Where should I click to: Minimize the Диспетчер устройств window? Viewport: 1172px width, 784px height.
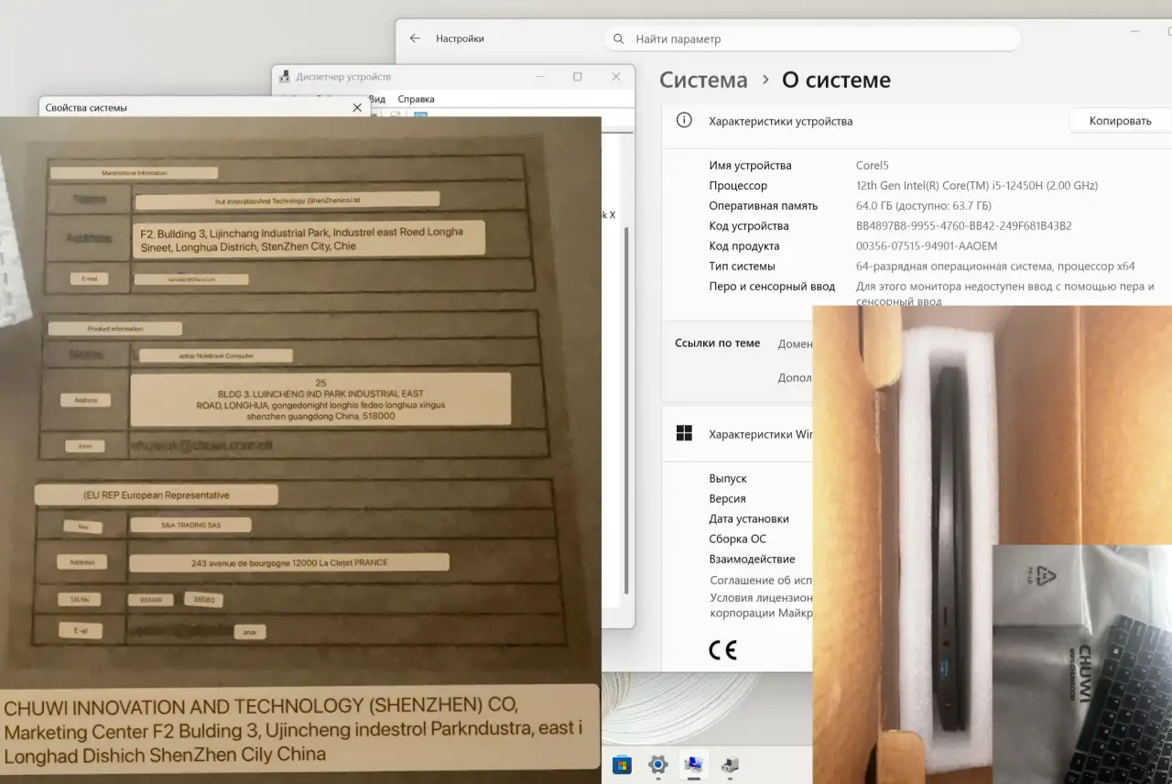click(x=538, y=77)
